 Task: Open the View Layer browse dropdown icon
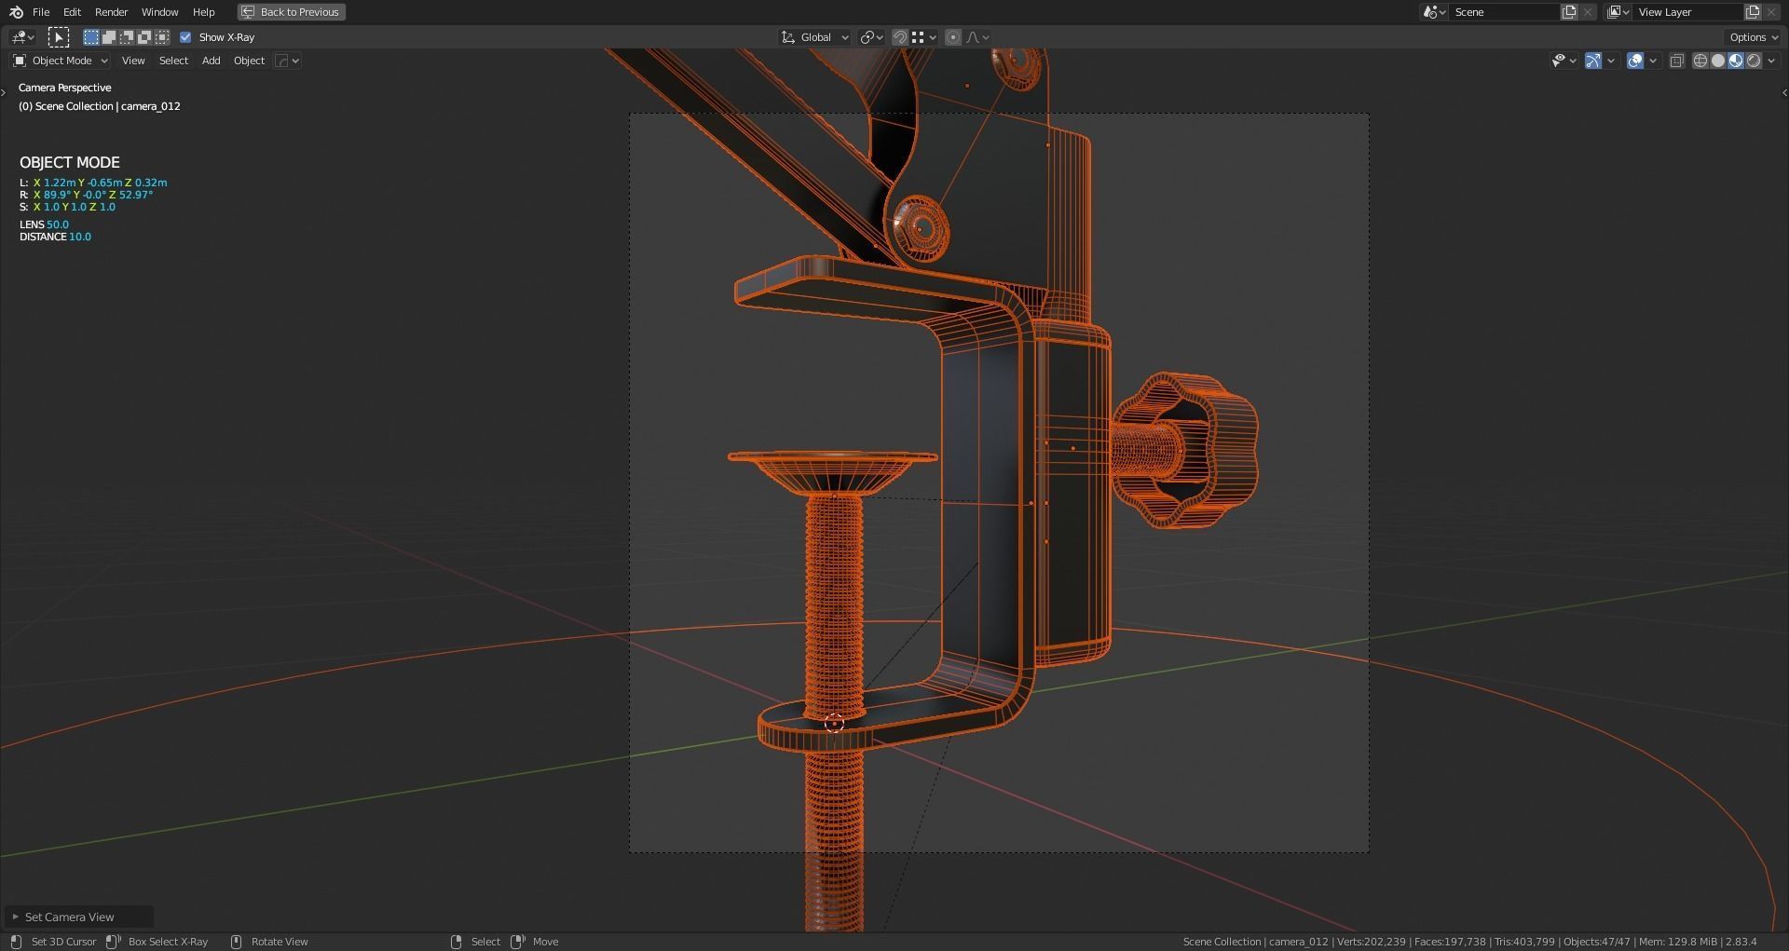click(x=1618, y=12)
